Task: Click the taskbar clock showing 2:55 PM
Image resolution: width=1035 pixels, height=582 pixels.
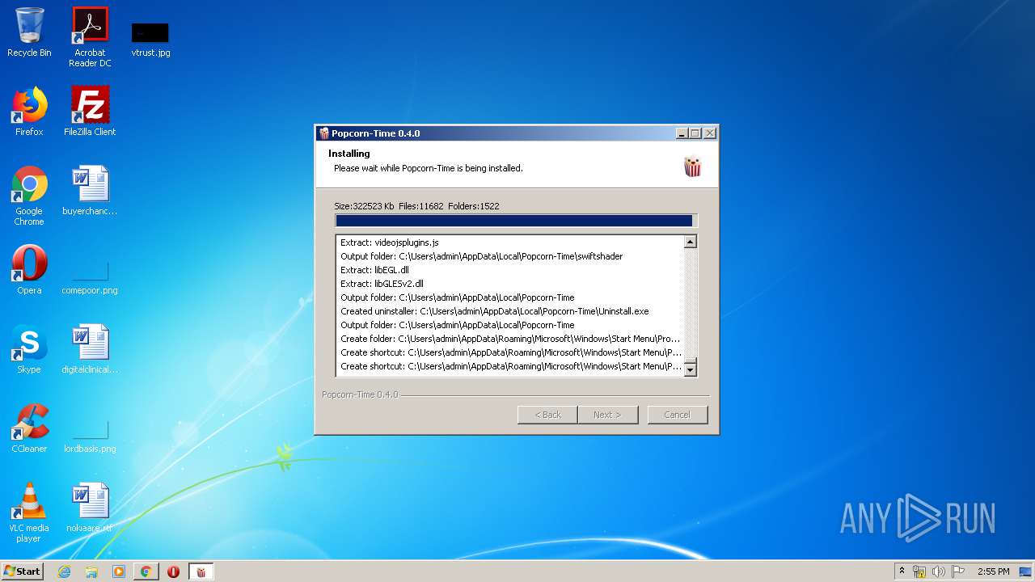Action: pos(993,571)
